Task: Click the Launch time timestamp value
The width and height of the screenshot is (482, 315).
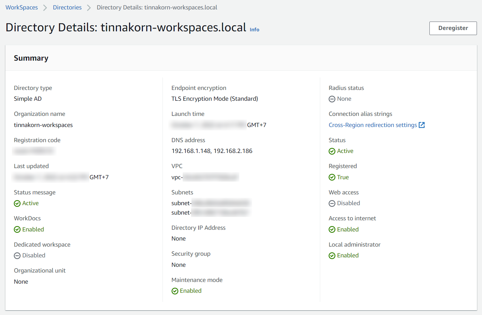Action: (x=219, y=125)
